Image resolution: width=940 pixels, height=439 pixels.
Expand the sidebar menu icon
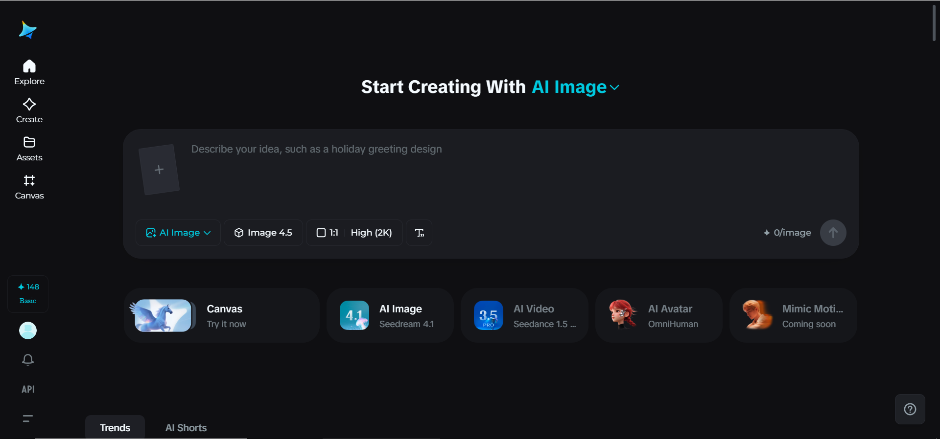pos(28,418)
